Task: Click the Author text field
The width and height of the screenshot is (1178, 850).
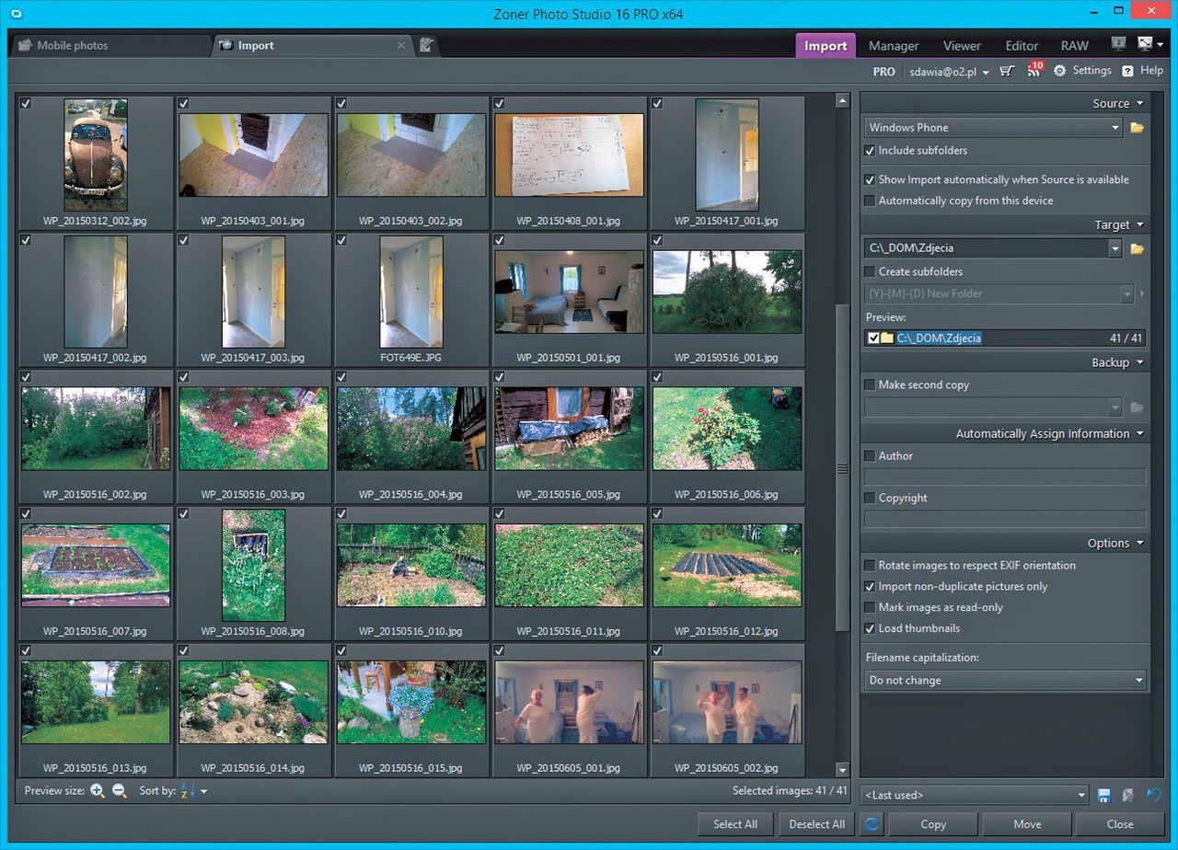Action: [x=1005, y=477]
